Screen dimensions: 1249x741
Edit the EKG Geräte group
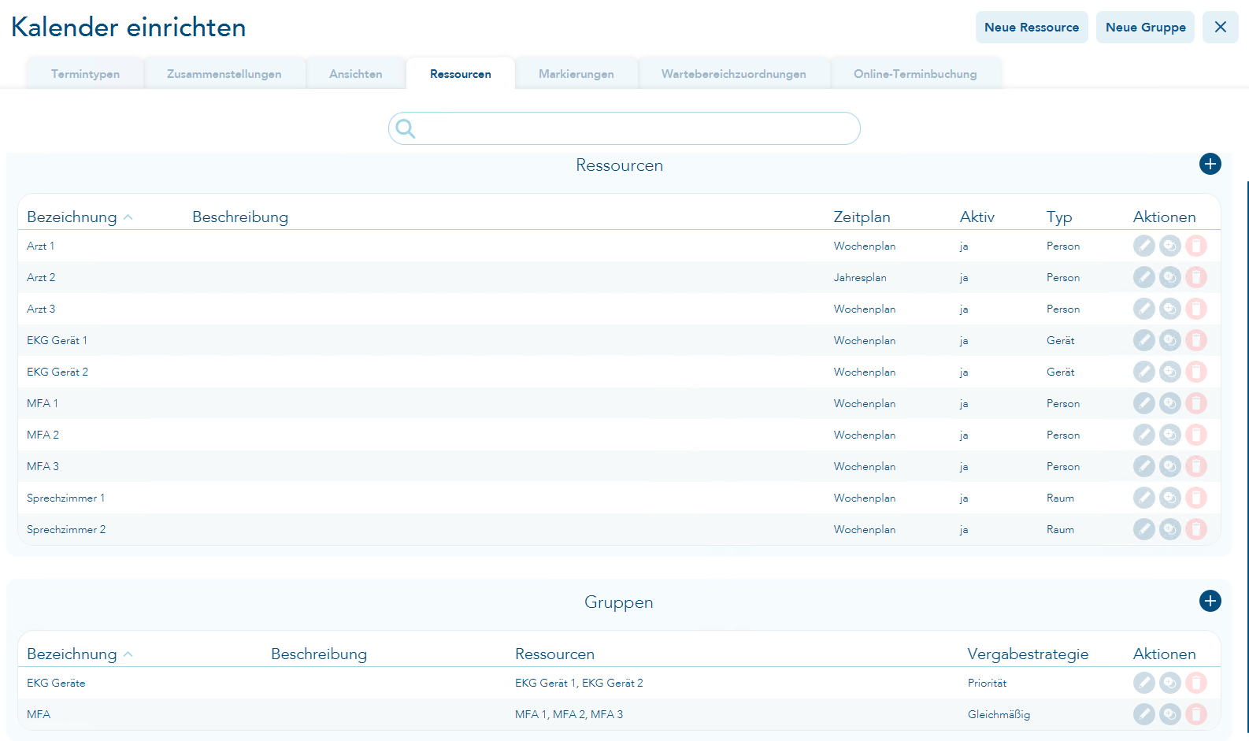(1144, 683)
